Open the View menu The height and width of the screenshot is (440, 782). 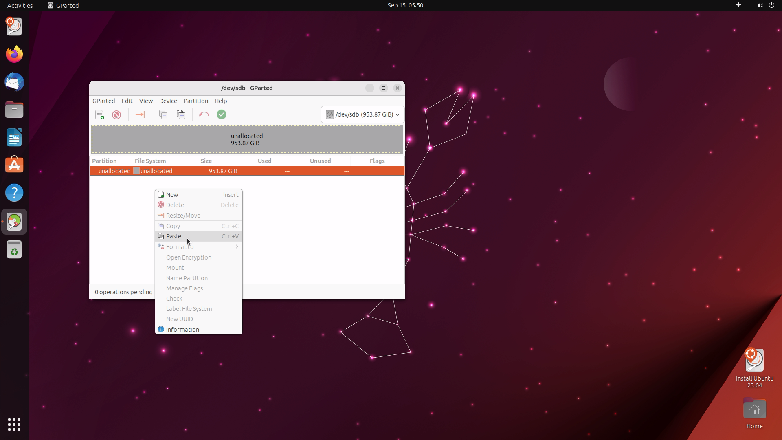coord(146,101)
